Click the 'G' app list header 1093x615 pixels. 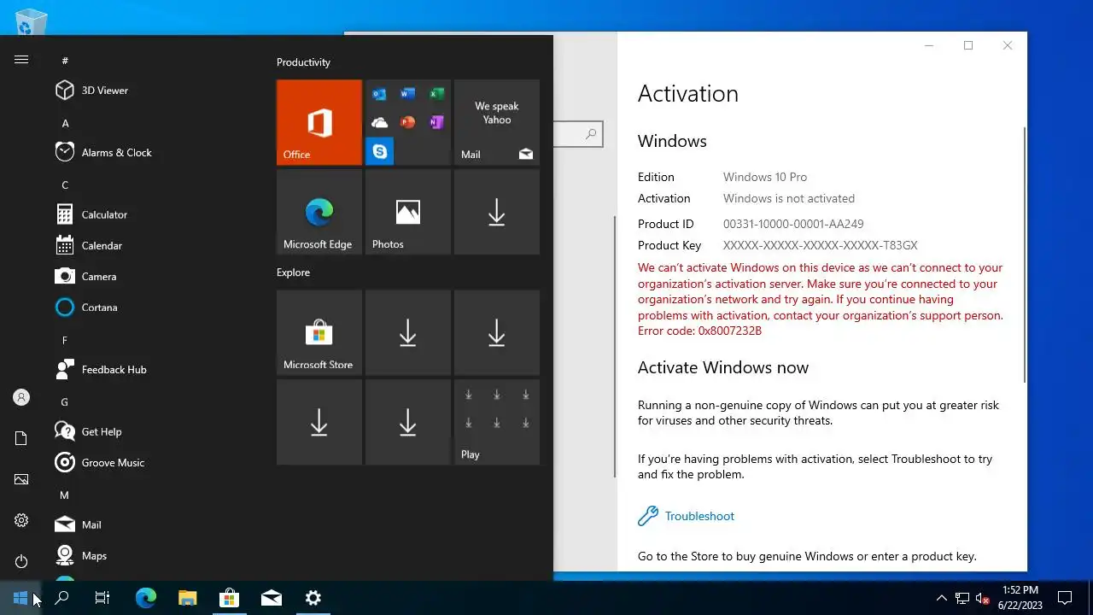point(65,401)
